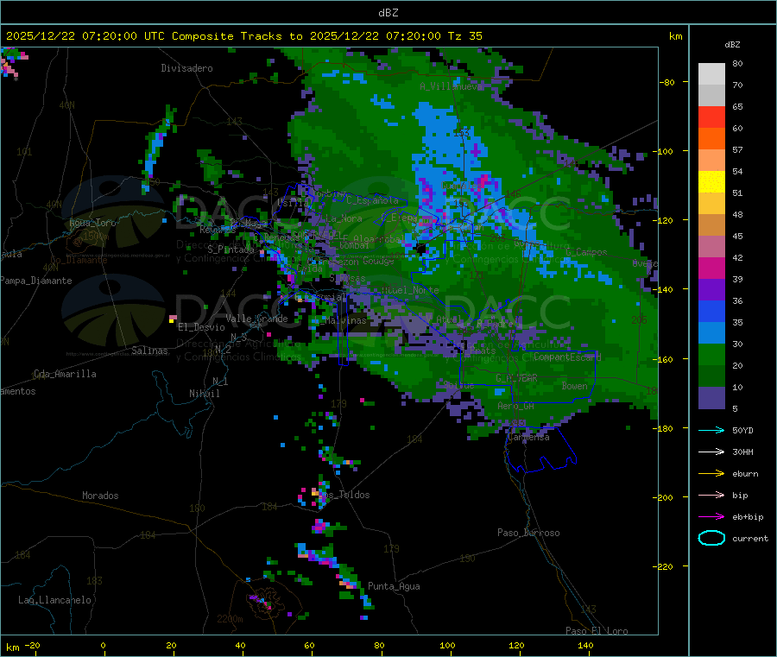
Task: Click the 'A_Villanueva' map label
Action: (451, 86)
